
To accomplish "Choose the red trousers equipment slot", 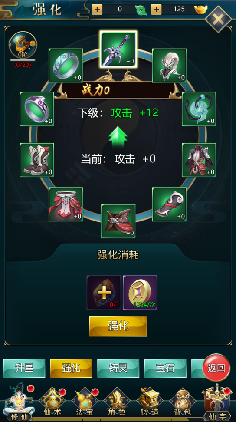I will (66, 204).
